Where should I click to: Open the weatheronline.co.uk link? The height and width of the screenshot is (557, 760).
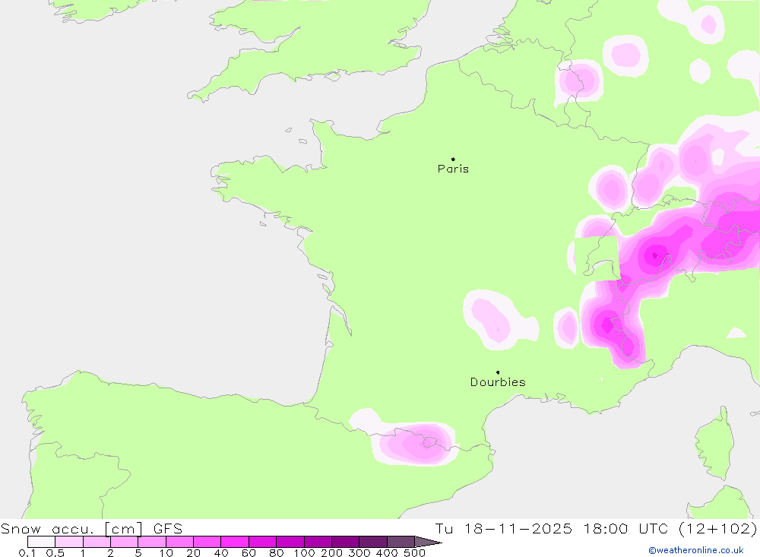[696, 550]
